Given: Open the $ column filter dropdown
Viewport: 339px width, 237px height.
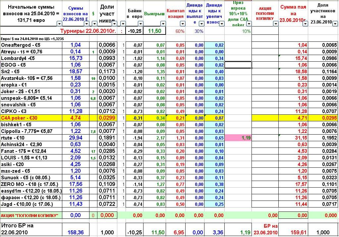Looking at the screenshot, I should click(x=94, y=23).
